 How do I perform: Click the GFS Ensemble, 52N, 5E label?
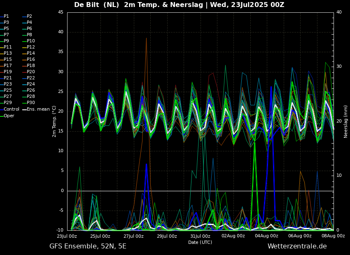(x=88, y=246)
